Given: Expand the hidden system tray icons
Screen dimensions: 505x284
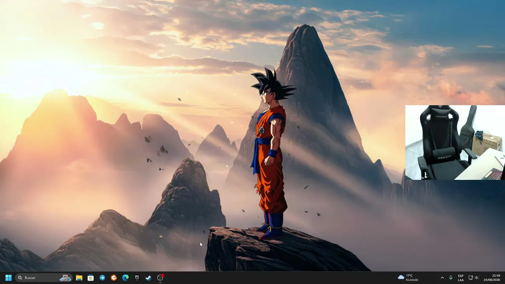Looking at the screenshot, I should point(442,278).
